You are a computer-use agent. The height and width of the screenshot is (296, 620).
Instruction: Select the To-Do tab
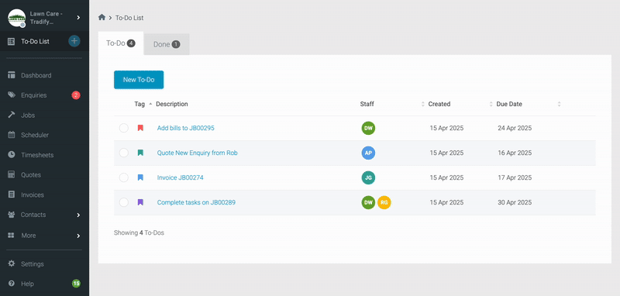click(x=121, y=43)
